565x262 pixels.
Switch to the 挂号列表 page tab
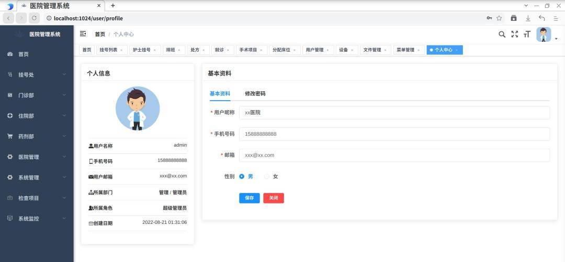[x=112, y=50]
